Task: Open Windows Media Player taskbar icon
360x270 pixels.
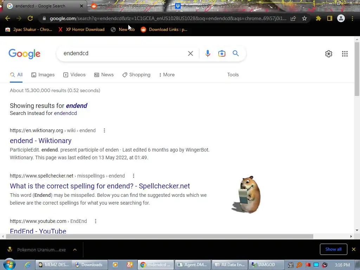Action: point(115,265)
